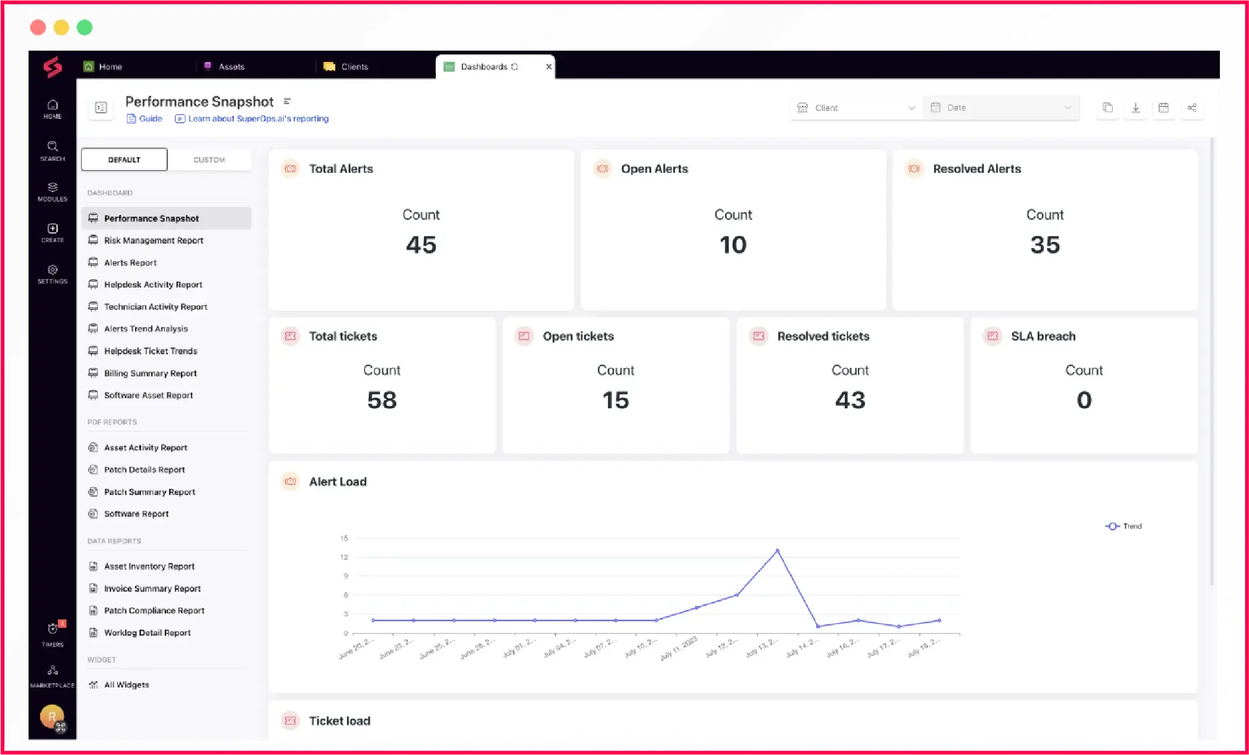Click the duplicate dashboard icon

[x=1107, y=108]
